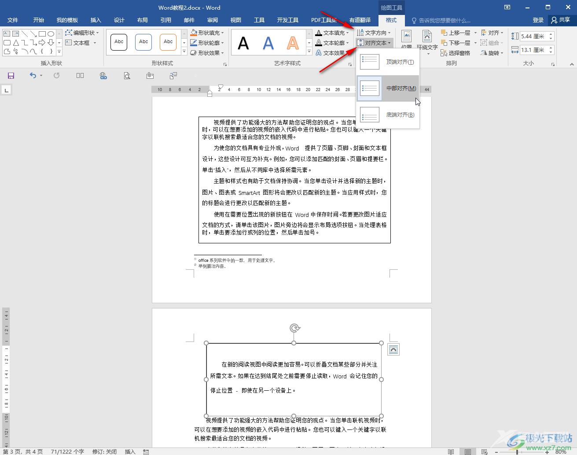Open Shape Styles dialog launcher
The image size is (577, 455).
point(225,64)
